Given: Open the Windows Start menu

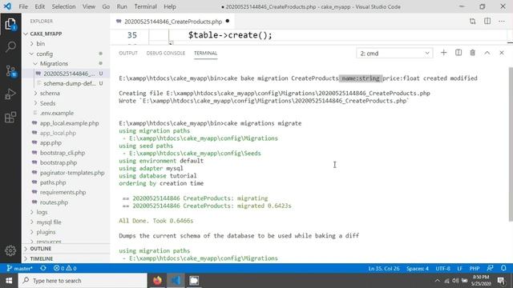Looking at the screenshot, I should pos(9,281).
